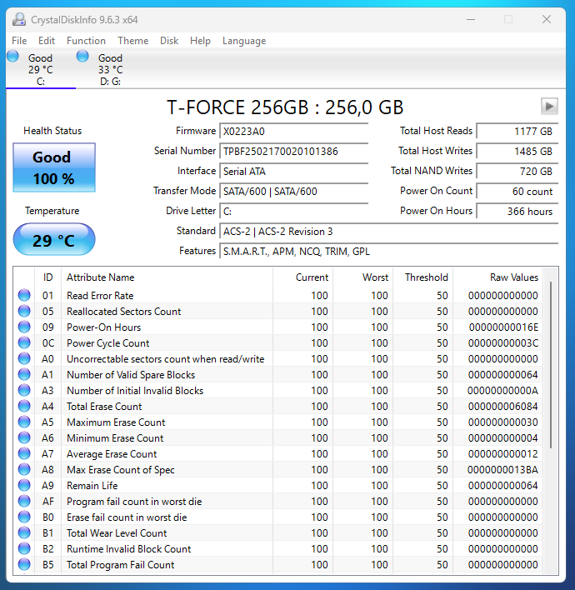Minimize the CrystalDiskInfo window

point(471,19)
